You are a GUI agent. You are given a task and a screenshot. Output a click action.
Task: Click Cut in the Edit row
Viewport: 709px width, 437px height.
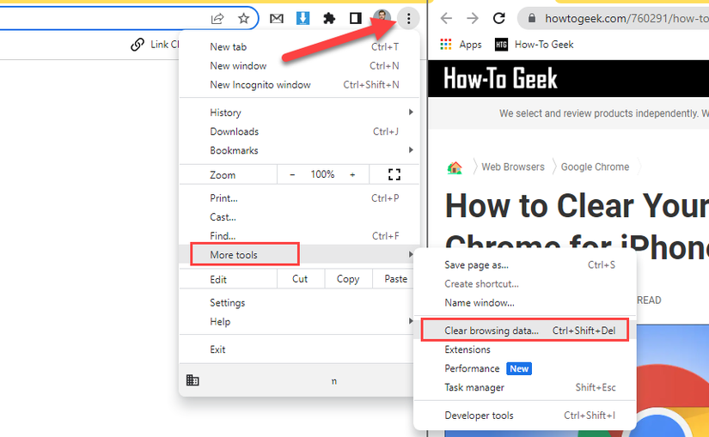pos(300,279)
